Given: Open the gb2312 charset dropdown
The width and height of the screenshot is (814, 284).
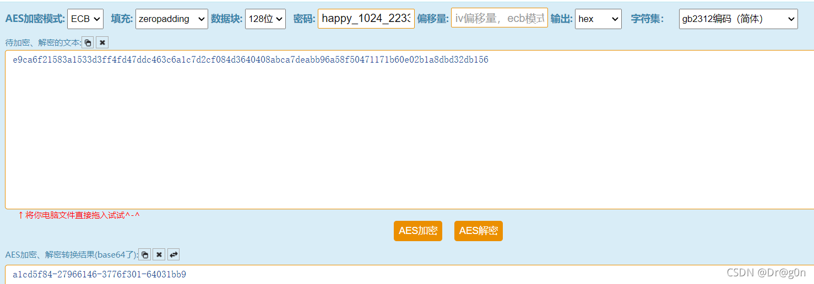Looking at the screenshot, I should [x=738, y=19].
